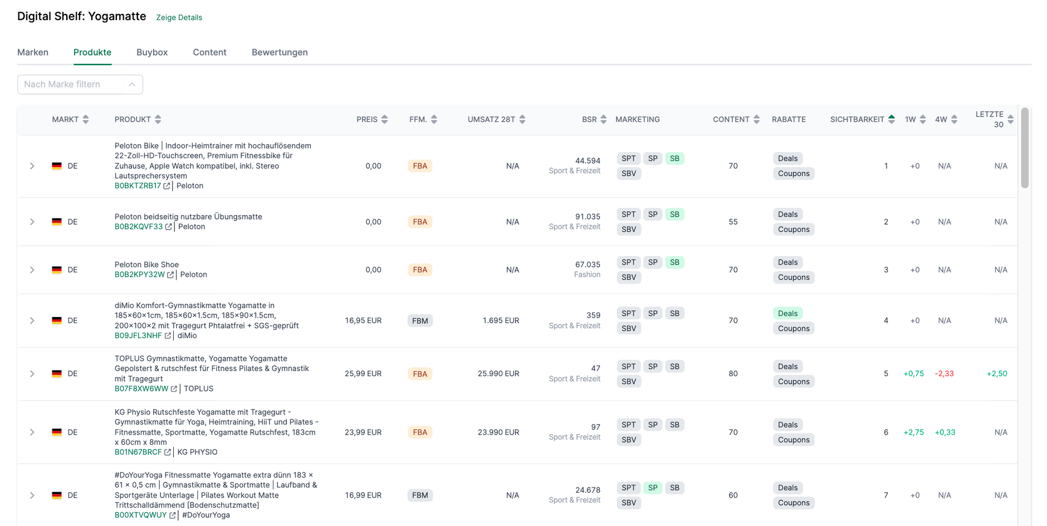Open the Nach Marke filtern dropdown
This screenshot has height=526, width=1047.
(x=80, y=84)
